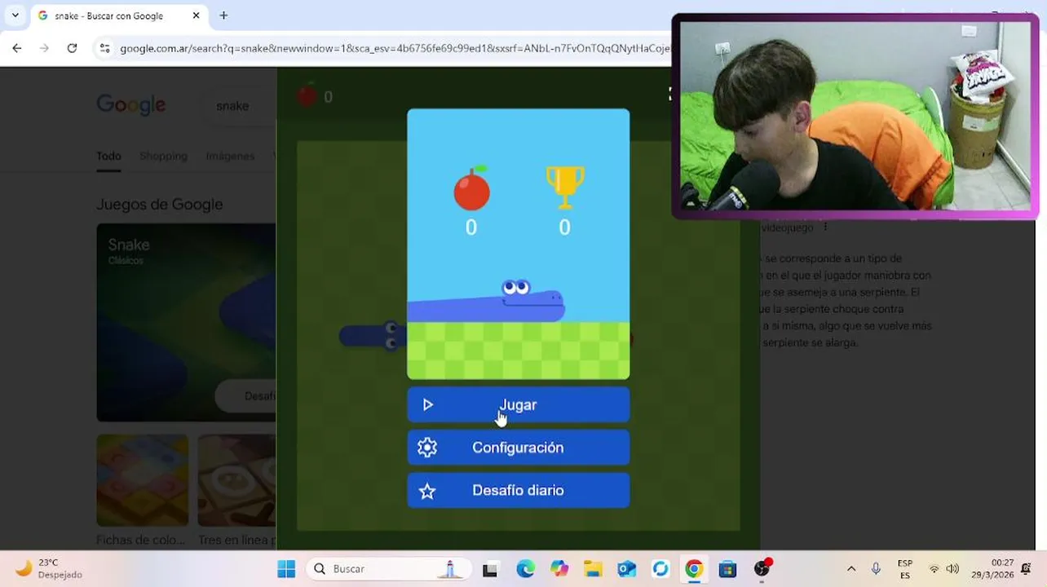Click the apple counter in game header
1047x587 pixels.
(x=315, y=97)
